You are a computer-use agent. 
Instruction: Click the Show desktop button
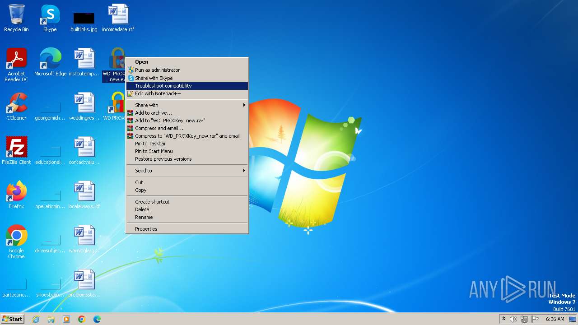tap(573, 319)
